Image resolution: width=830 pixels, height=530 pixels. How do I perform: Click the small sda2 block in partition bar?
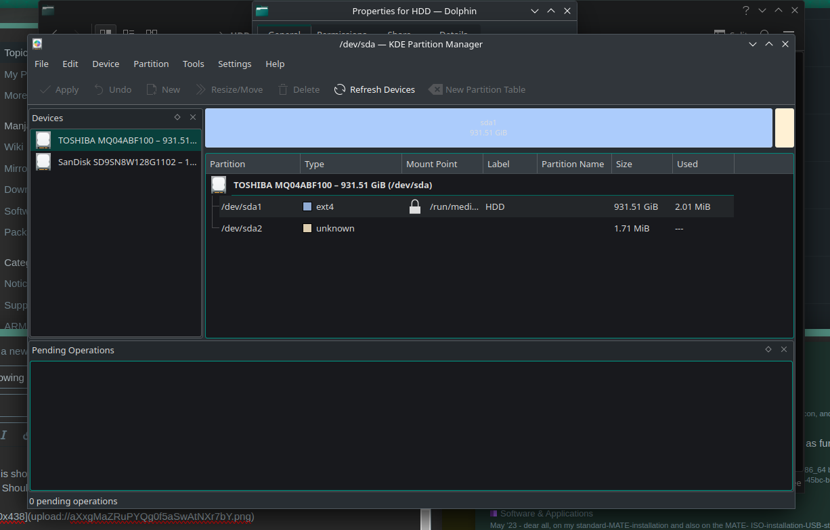(784, 128)
